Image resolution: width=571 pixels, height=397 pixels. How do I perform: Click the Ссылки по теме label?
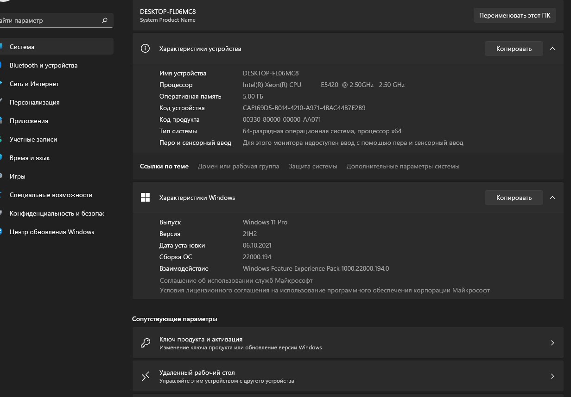coord(164,166)
